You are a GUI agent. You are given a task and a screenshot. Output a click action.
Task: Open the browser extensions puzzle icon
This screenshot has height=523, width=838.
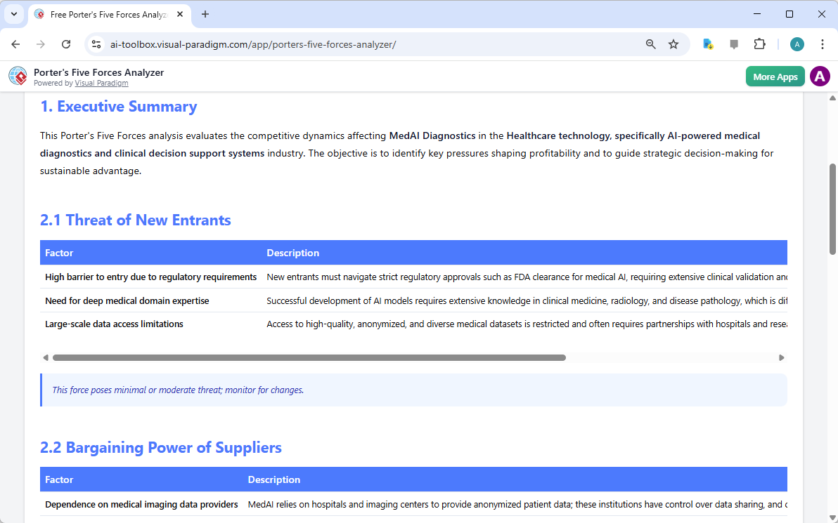pyautogui.click(x=760, y=44)
